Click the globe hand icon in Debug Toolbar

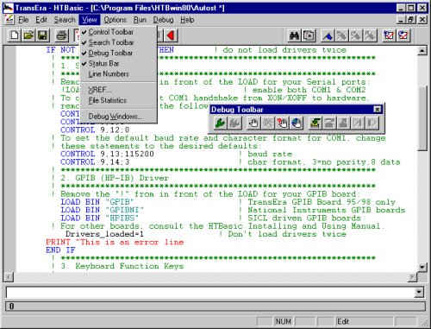tap(297, 123)
